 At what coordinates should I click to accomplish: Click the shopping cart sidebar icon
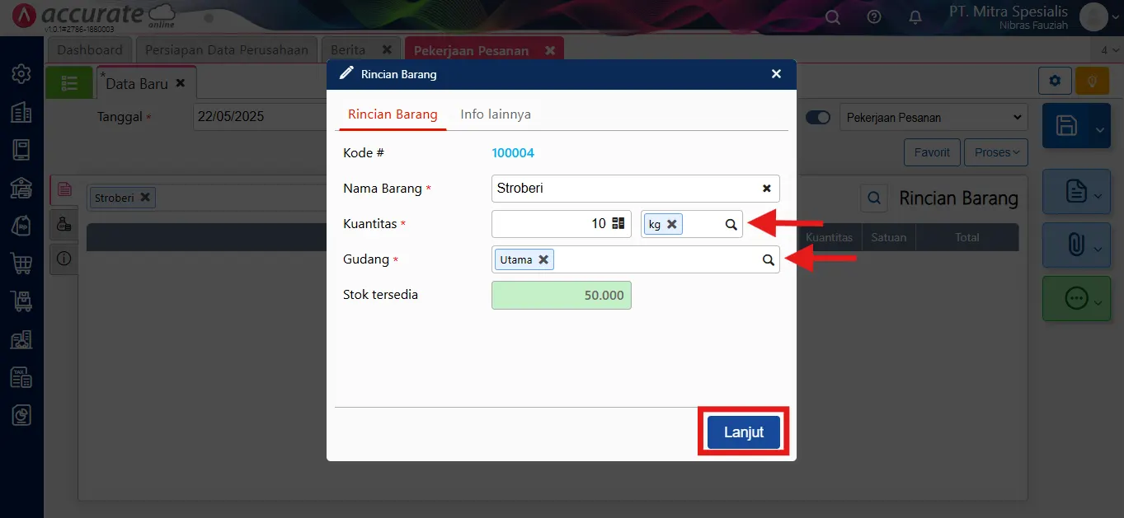tap(21, 264)
